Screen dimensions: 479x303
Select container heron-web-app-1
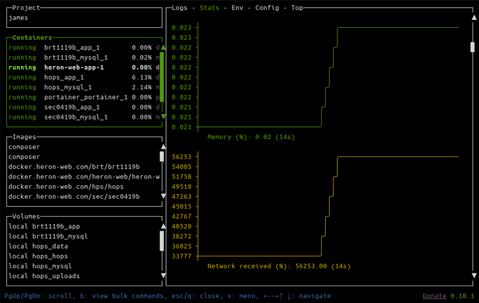84,67
